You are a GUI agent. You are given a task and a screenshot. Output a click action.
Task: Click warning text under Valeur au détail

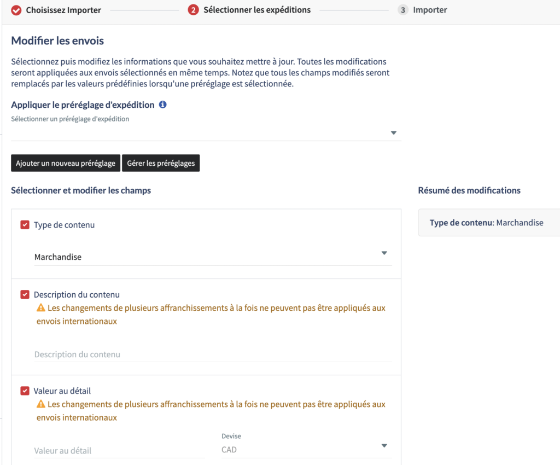click(211, 411)
